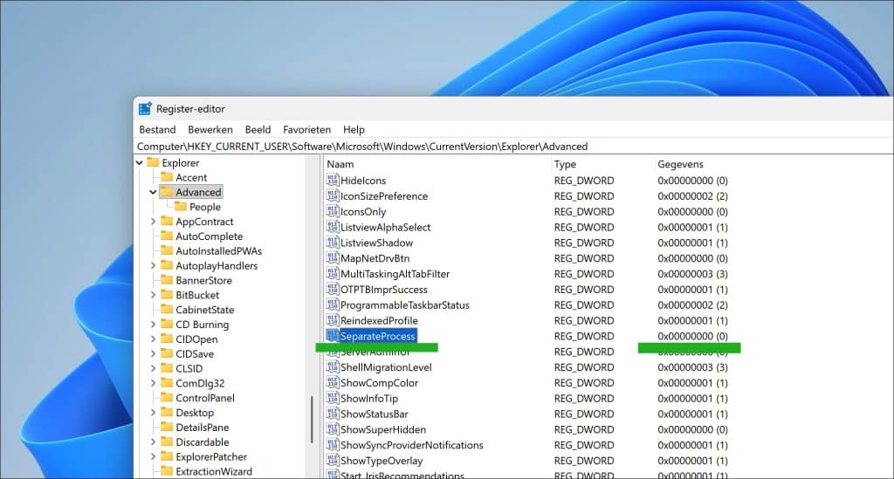
Task: Expand the CLSID tree node
Action: [x=154, y=368]
